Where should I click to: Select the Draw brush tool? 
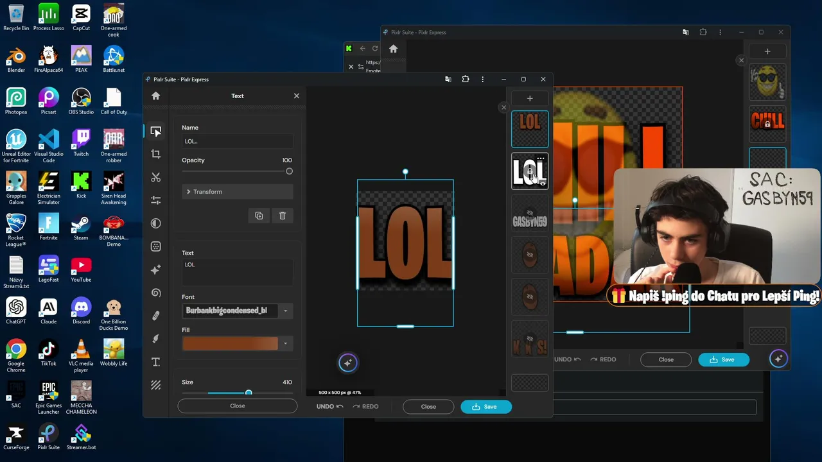coord(155,339)
